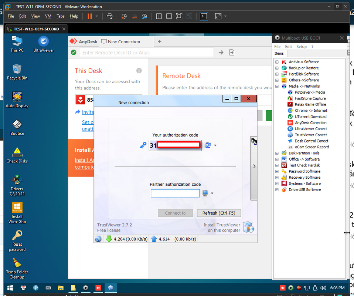Expand Disk Partition Tools tree node

point(277,153)
